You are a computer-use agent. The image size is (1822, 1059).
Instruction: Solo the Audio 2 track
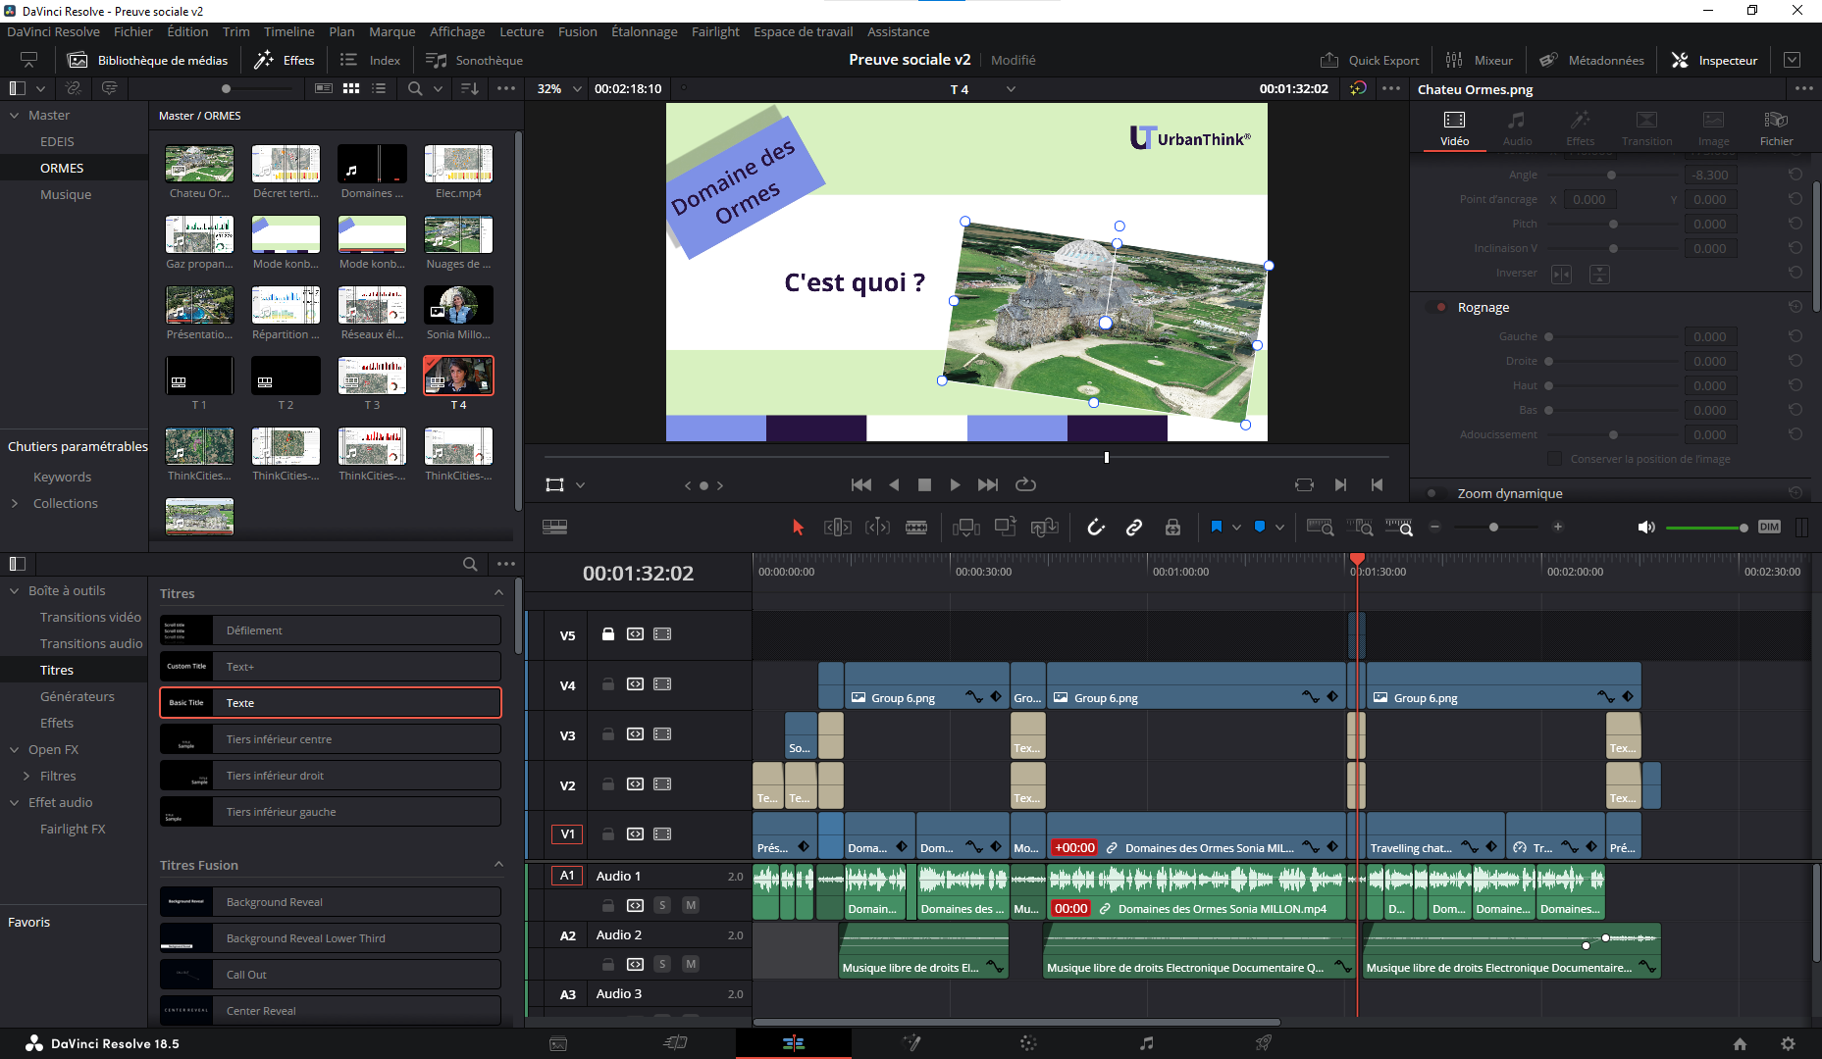(662, 964)
